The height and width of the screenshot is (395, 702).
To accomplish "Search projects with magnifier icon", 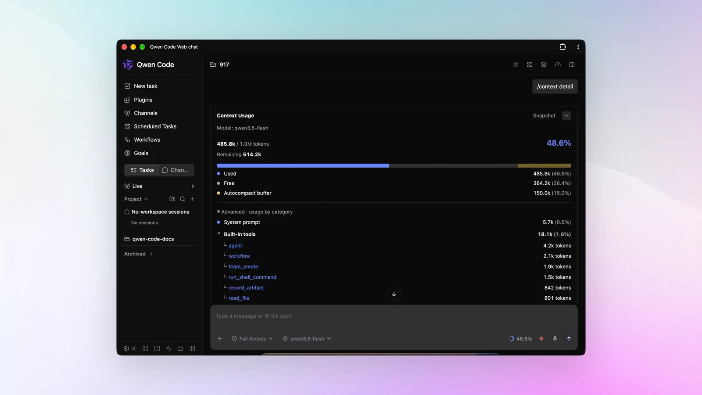I will 183,199.
